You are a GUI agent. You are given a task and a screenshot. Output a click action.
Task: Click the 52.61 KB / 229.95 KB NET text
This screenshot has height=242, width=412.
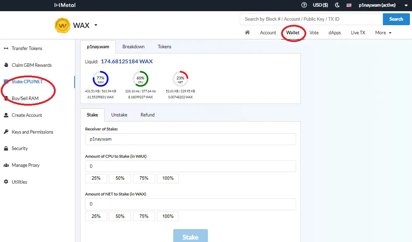(180, 91)
